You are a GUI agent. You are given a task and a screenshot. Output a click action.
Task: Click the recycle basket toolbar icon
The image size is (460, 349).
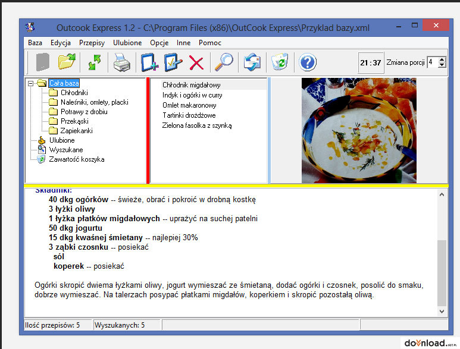click(x=280, y=62)
